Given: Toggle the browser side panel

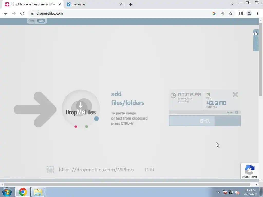Looking at the screenshot, I should point(241,13).
